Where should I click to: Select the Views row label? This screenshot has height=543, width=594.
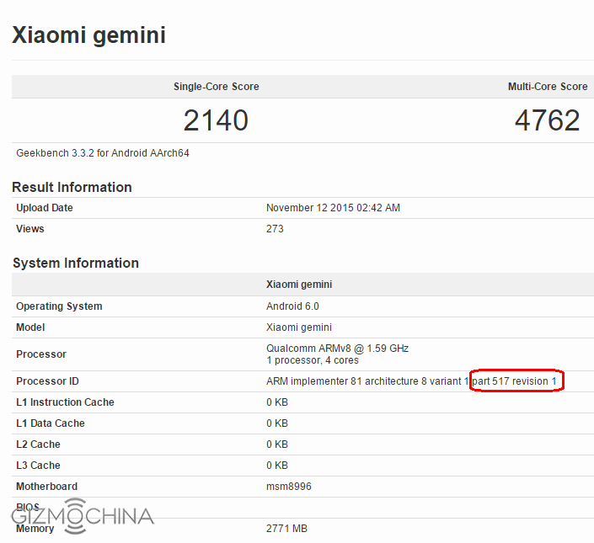(30, 229)
